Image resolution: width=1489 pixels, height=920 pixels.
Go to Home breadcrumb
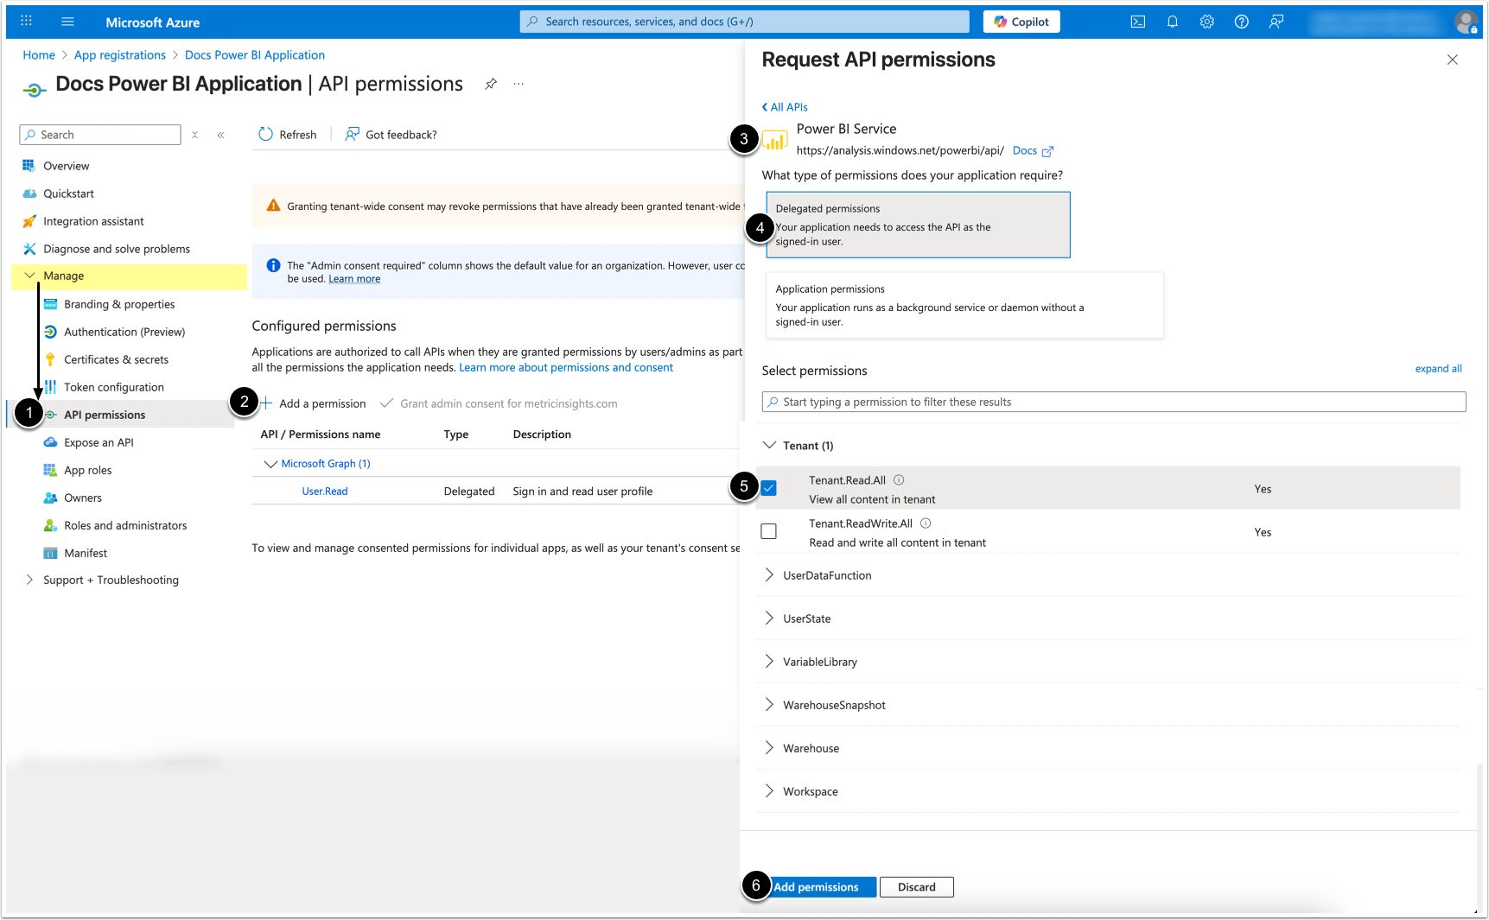[39, 55]
